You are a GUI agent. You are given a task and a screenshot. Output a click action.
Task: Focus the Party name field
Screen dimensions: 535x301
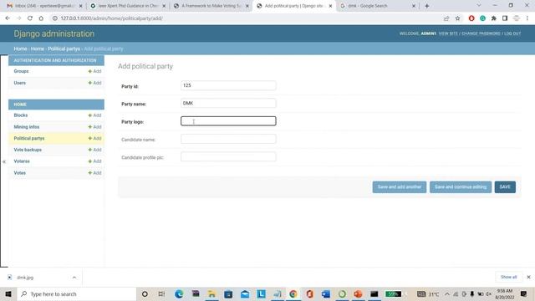point(228,103)
